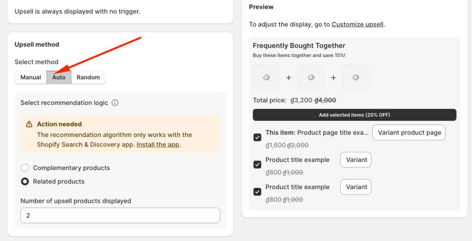The width and height of the screenshot is (472, 241).
Task: Click the third product placeholder image
Action: tap(356, 78)
